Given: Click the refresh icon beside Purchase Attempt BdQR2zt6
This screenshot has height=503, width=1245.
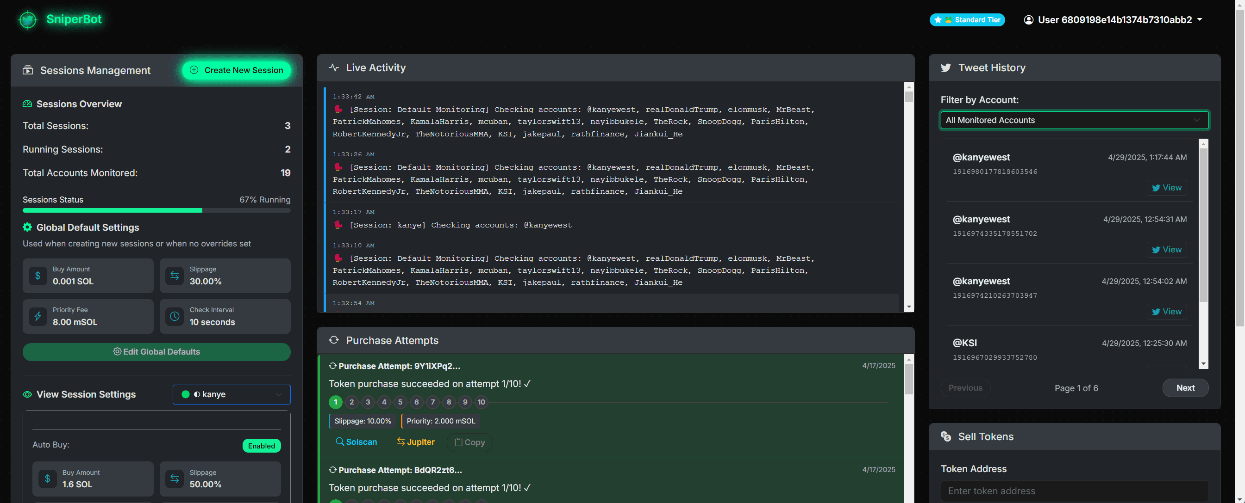Looking at the screenshot, I should pyautogui.click(x=332, y=470).
